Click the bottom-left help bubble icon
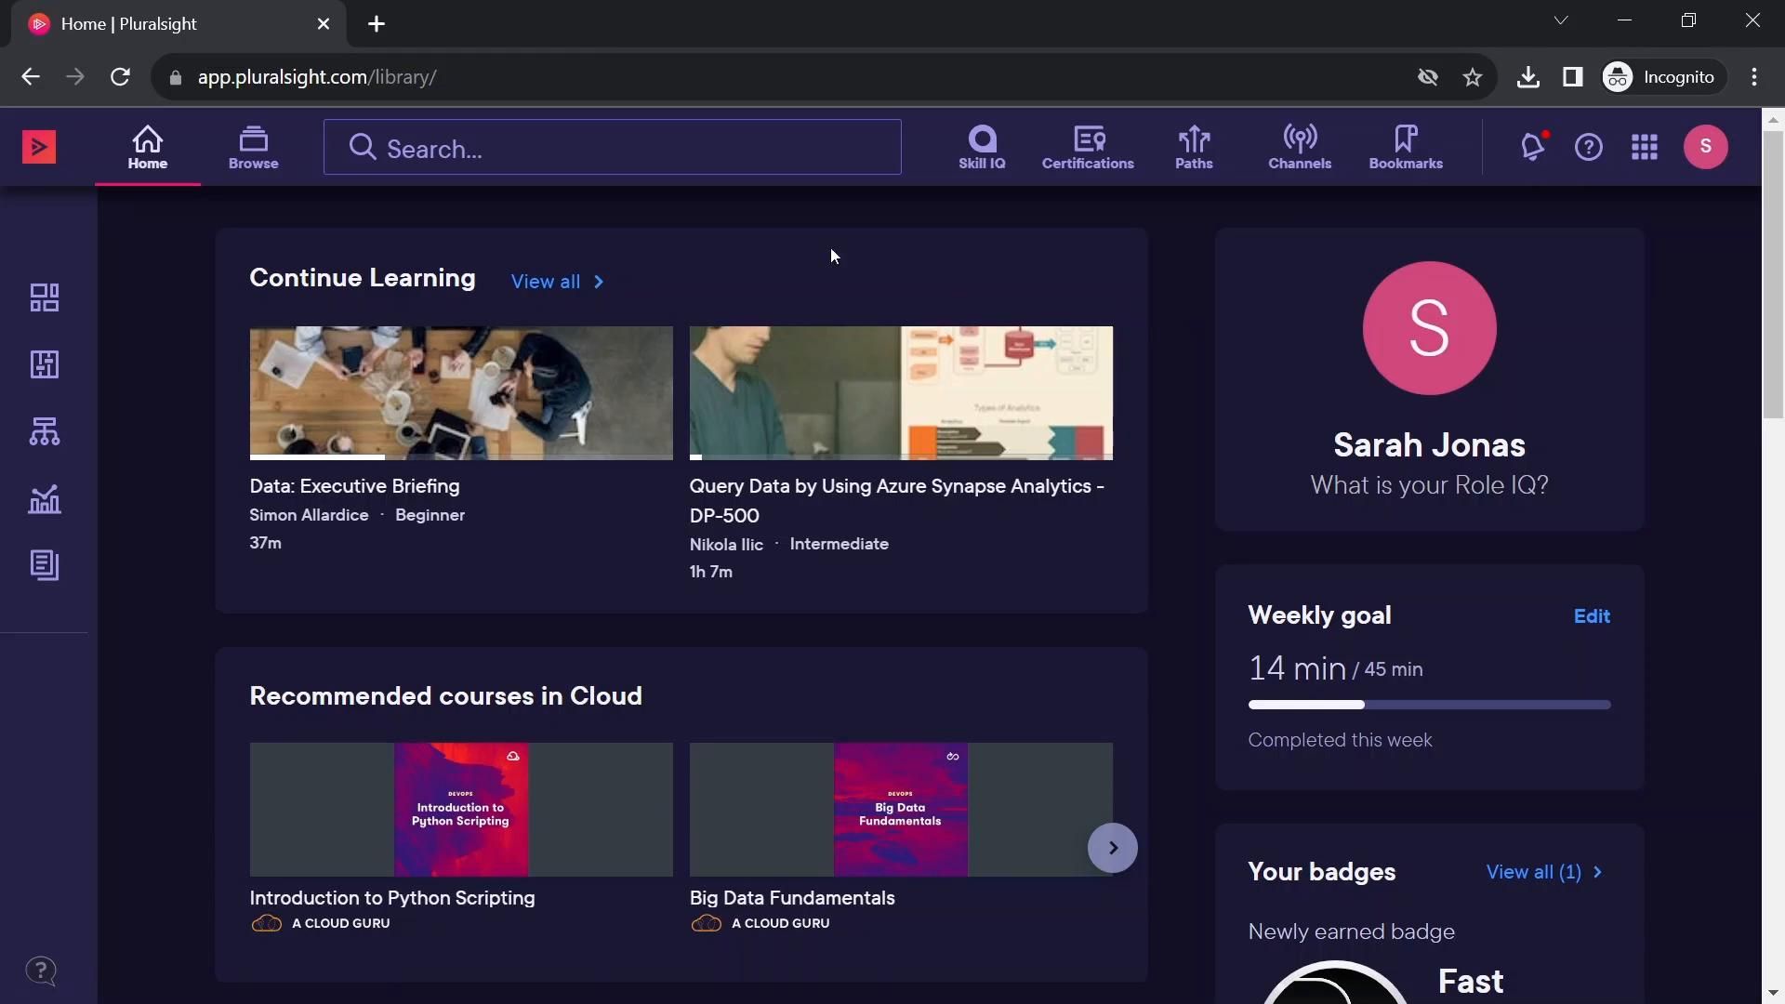Viewport: 1785px width, 1004px height. click(x=41, y=971)
